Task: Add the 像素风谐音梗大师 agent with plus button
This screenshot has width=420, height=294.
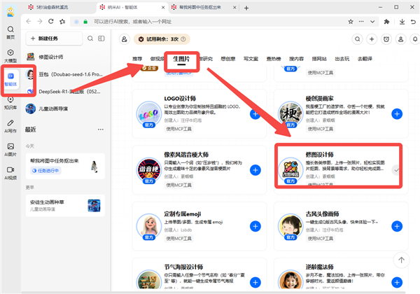Action: [x=255, y=170]
